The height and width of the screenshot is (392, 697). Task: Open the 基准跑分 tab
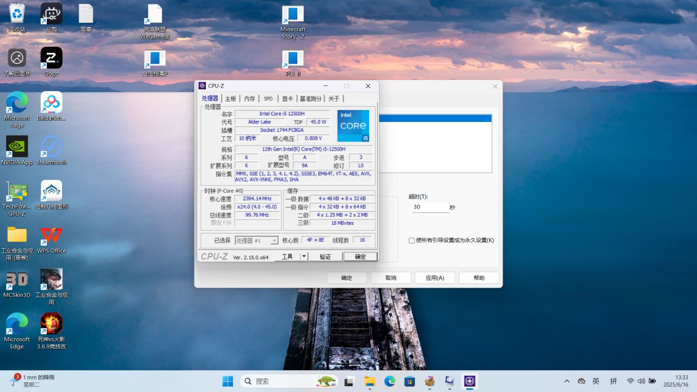click(310, 99)
